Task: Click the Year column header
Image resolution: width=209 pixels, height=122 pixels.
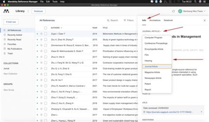Action: click(x=95, y=28)
